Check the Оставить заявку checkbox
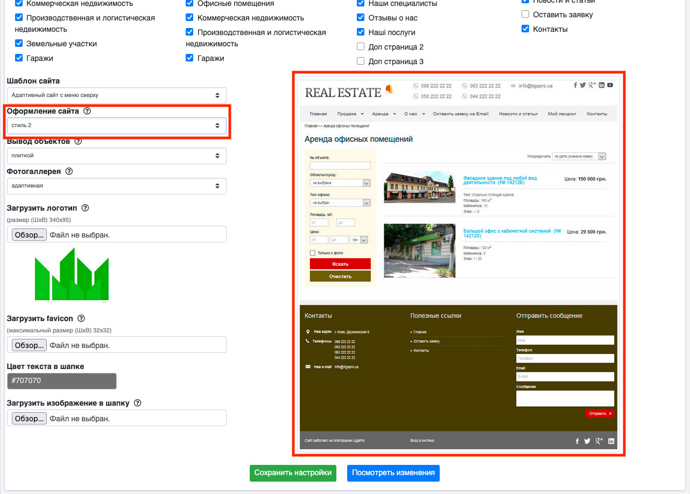This screenshot has width=690, height=494. click(525, 15)
